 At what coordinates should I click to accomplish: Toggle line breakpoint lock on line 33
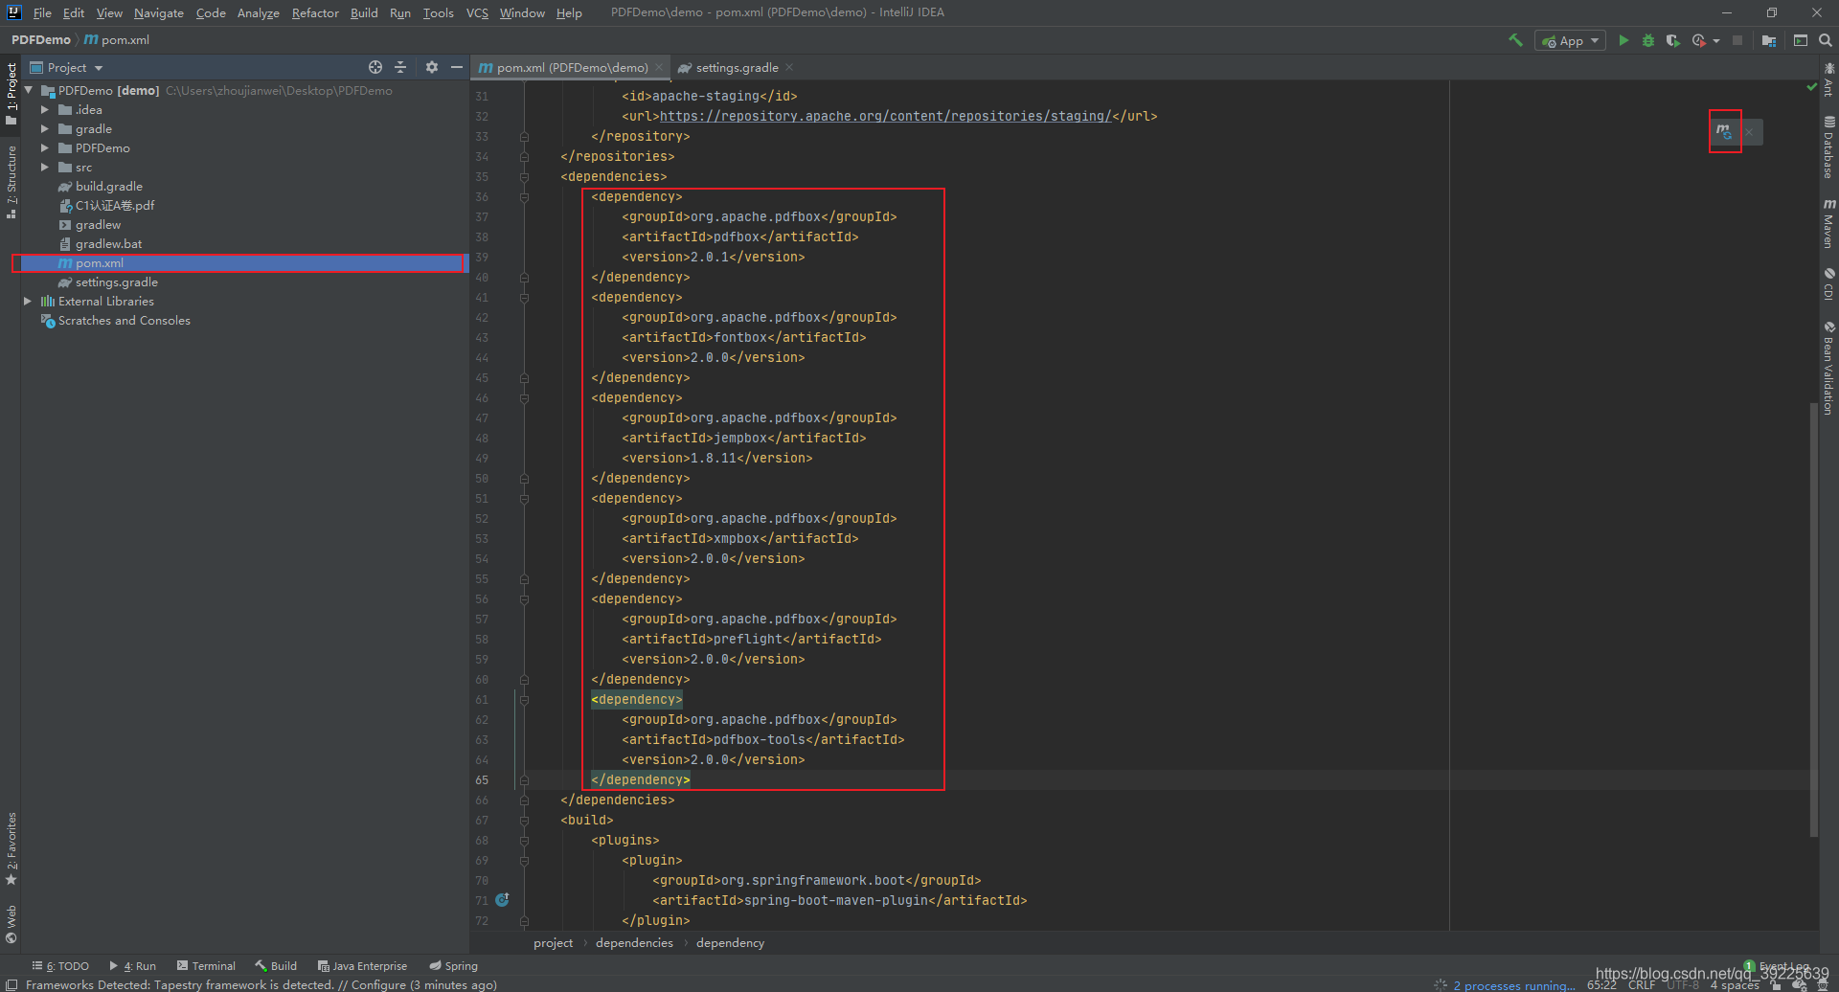click(523, 136)
